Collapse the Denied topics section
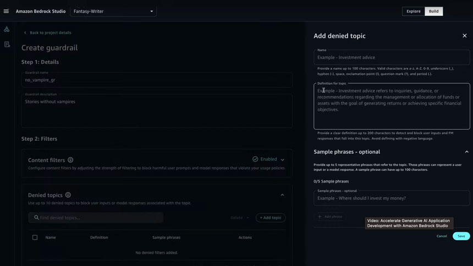 pos(282,195)
